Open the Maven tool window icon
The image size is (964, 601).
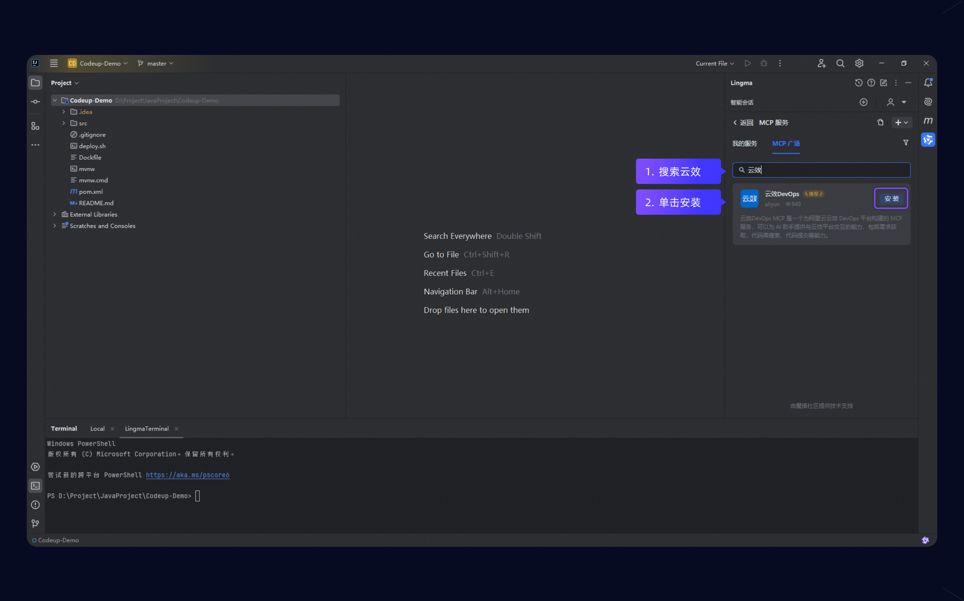tap(928, 121)
